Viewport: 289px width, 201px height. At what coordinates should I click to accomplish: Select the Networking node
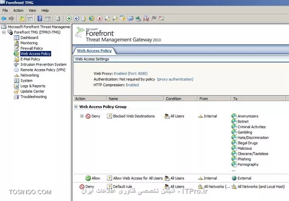point(30,75)
